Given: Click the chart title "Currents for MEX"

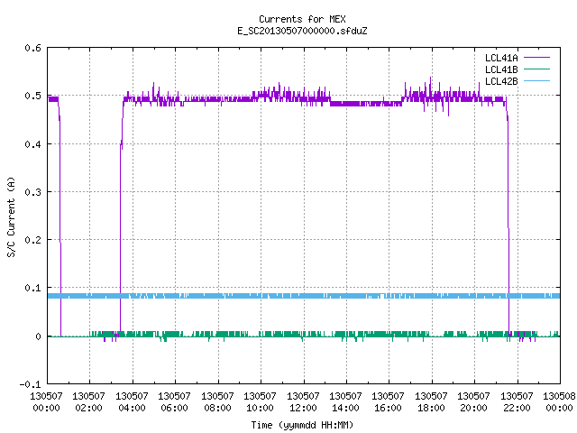Looking at the screenshot, I should [x=302, y=19].
